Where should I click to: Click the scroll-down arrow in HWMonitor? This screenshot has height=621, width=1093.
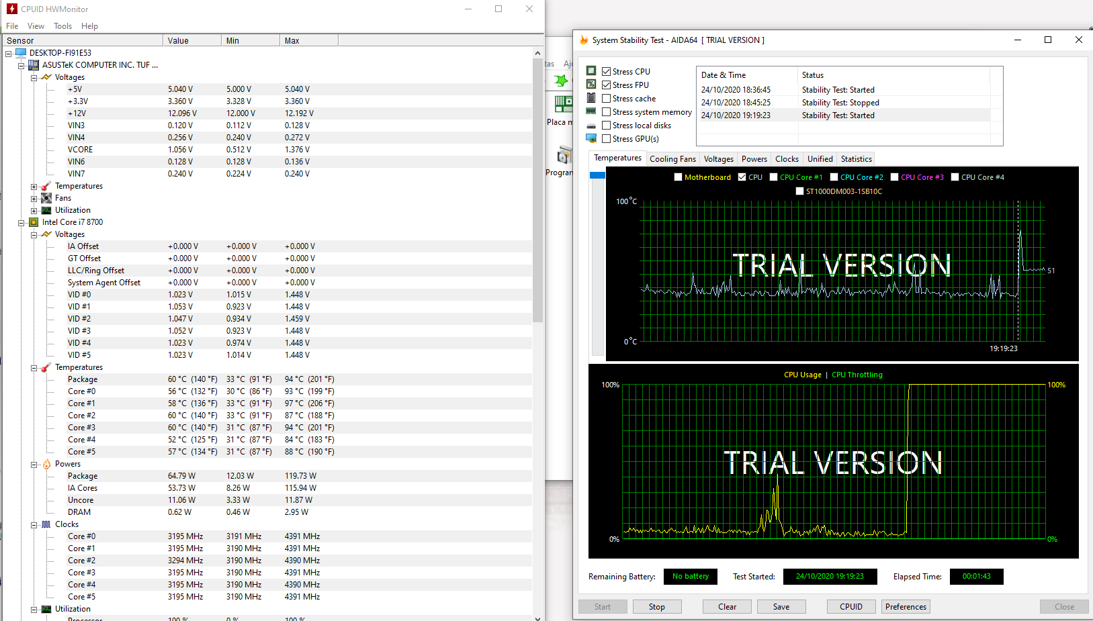click(x=537, y=618)
